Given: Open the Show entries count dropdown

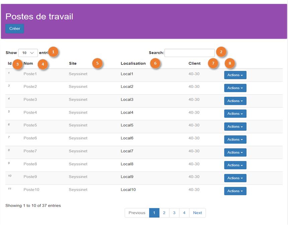Looking at the screenshot, I should [28, 53].
